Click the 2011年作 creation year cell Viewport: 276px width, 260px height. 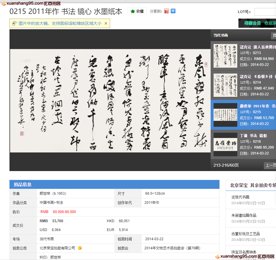pos(152,202)
